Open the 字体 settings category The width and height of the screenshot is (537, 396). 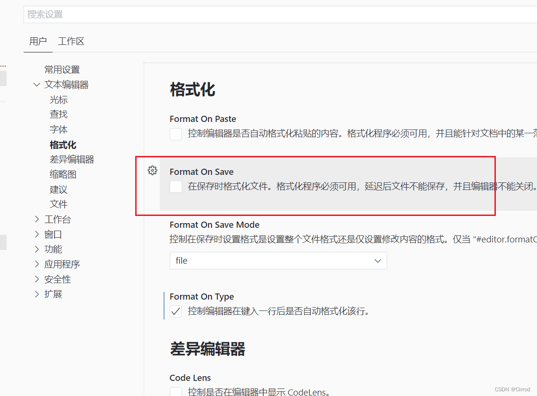click(x=59, y=129)
